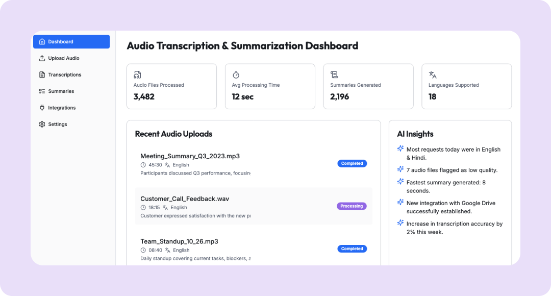
Task: Click the Languages Supported translate icon
Action: [x=433, y=75]
